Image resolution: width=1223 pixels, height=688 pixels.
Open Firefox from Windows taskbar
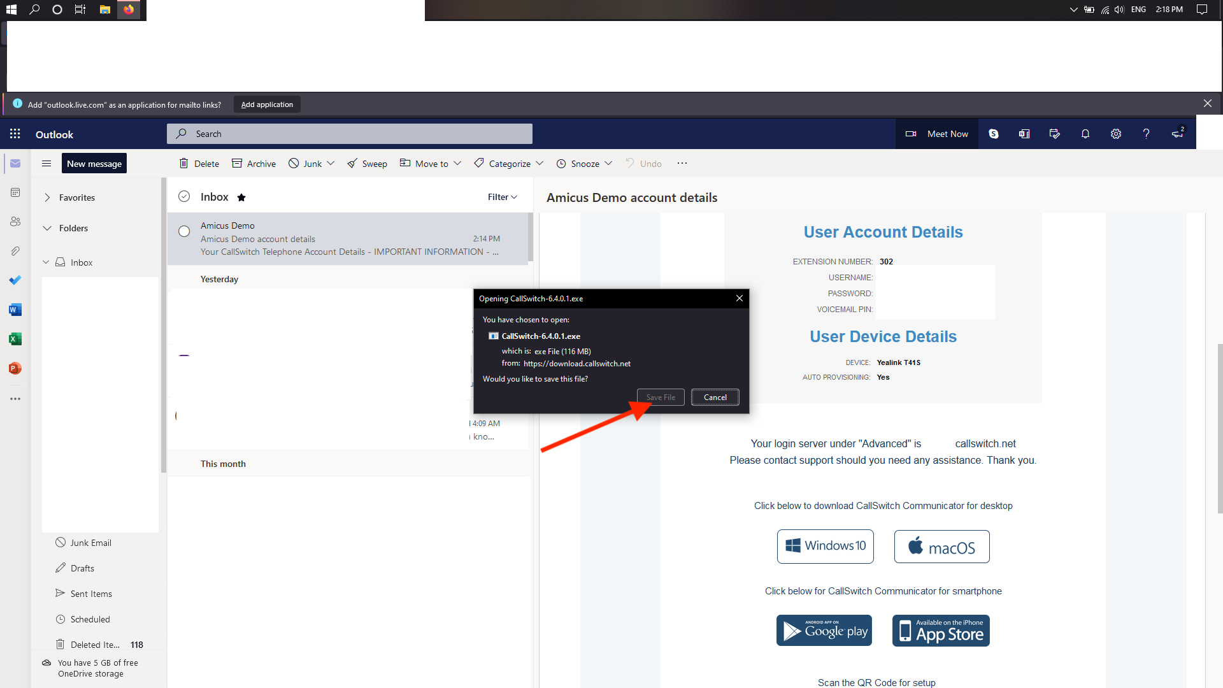(129, 10)
